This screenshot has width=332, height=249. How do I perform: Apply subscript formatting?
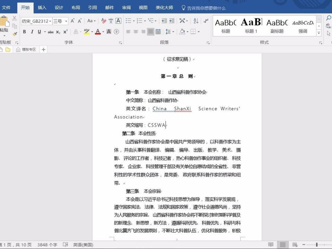click(x=58, y=32)
